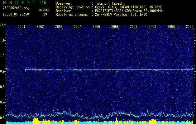Image resolution: width=196 pixels, height=124 pixels.
Task: Click the 2058 time marker
Action: 152,26
